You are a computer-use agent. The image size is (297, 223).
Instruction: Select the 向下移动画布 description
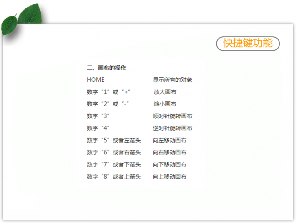click(x=169, y=164)
